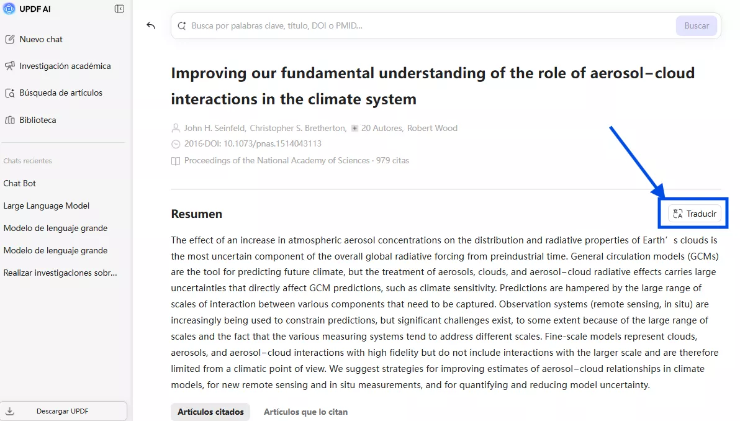Click the Nuevo chat pencil icon

[10, 39]
